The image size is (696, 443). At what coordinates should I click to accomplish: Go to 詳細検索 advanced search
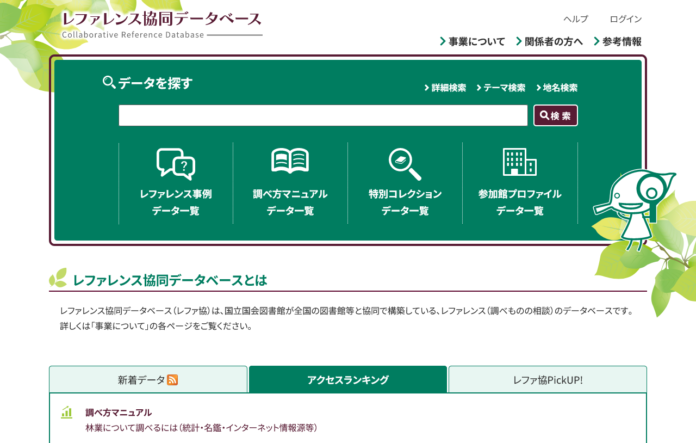pyautogui.click(x=445, y=88)
